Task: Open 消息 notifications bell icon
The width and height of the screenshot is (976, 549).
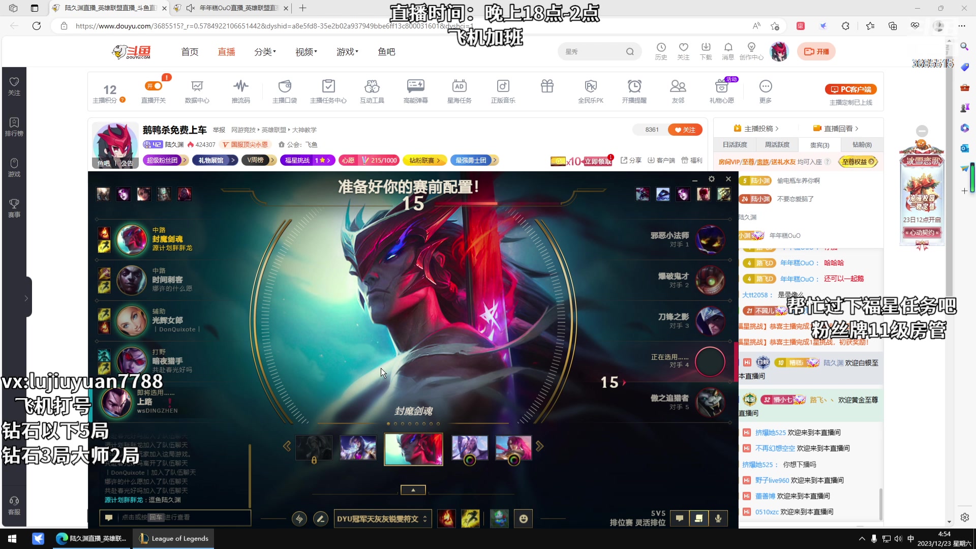Action: point(728,51)
